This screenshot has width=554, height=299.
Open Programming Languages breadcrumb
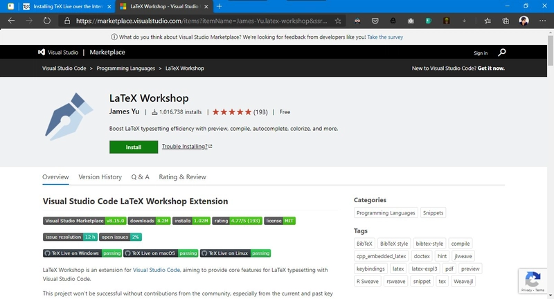[x=126, y=68]
